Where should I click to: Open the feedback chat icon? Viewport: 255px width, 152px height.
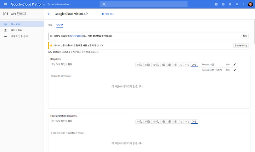pyautogui.click(x=223, y=4)
